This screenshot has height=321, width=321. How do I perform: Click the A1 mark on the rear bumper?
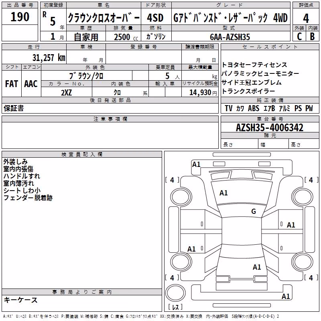pos(286,296)
